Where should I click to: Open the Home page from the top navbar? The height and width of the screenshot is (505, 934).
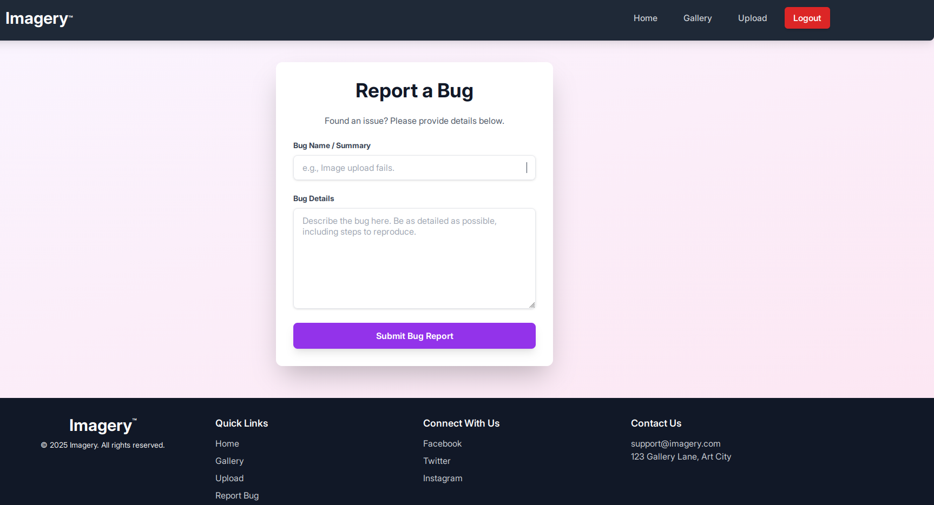645,18
